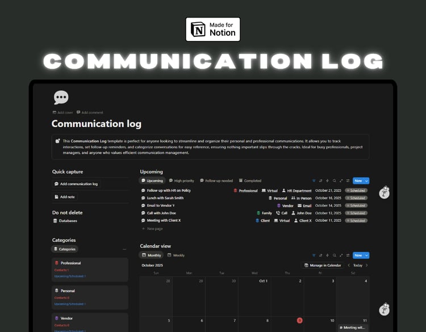Click the Call type tag in John Doe row

click(x=282, y=213)
